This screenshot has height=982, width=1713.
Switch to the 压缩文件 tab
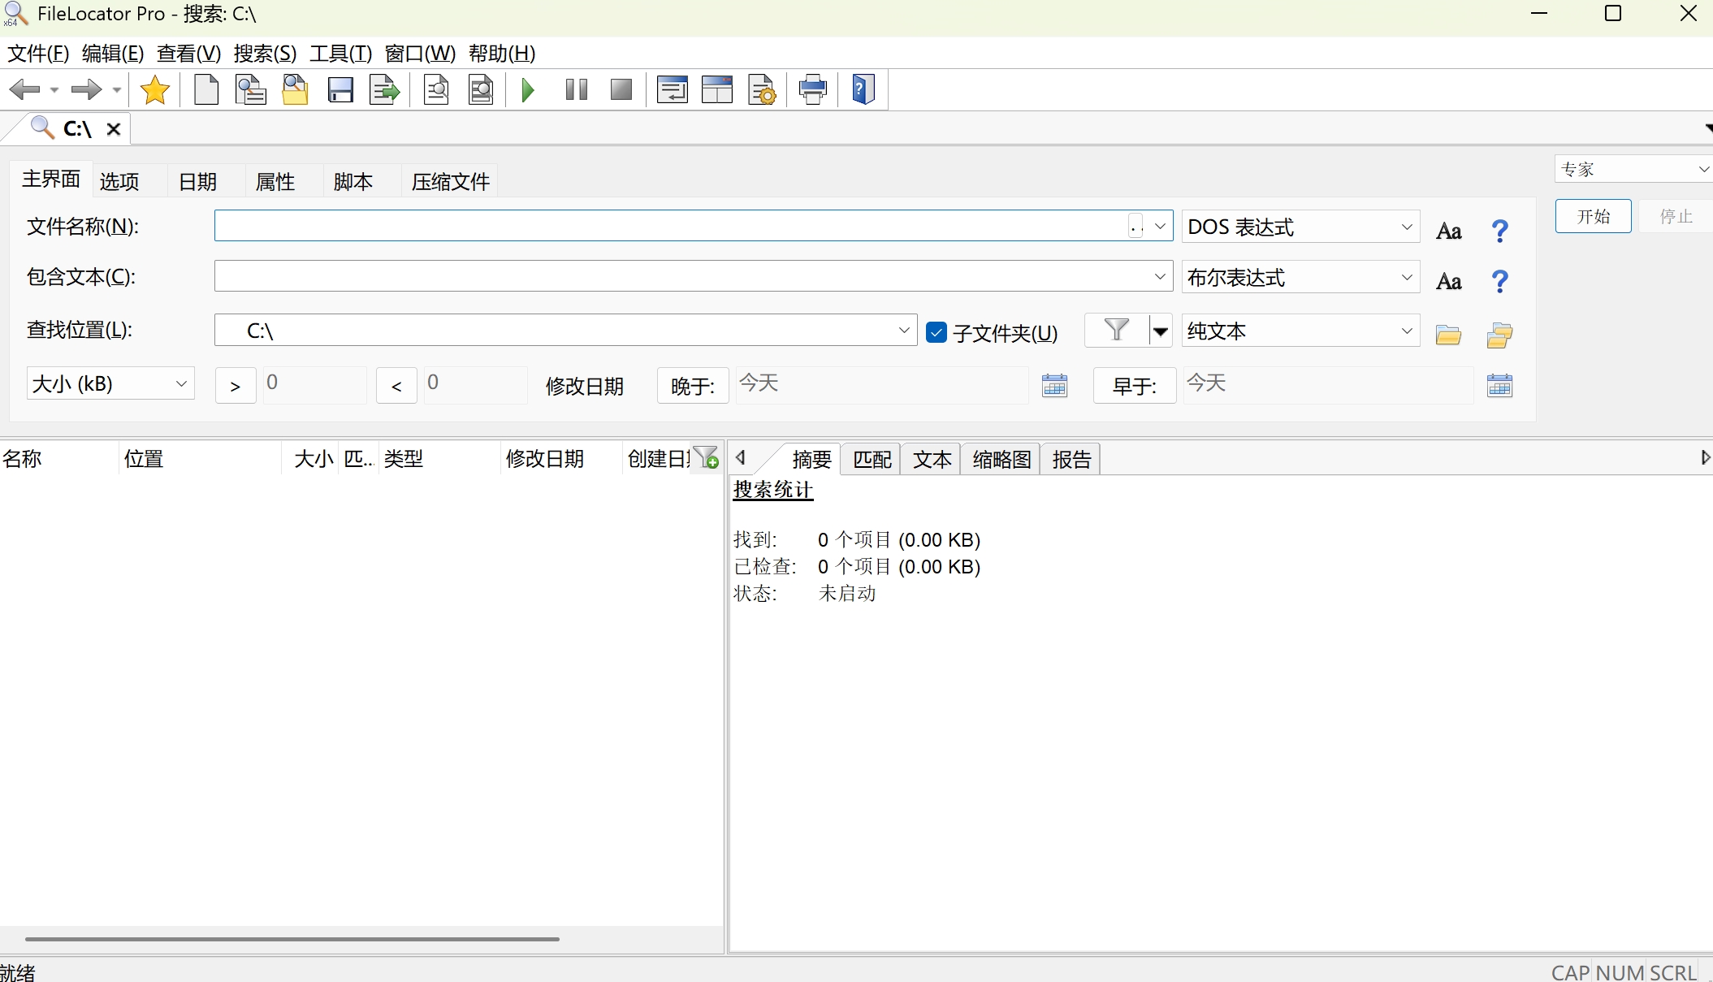[451, 181]
